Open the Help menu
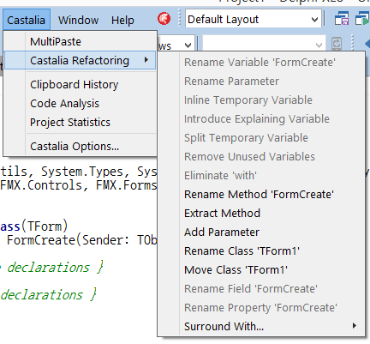The width and height of the screenshot is (370, 344). pos(122,20)
